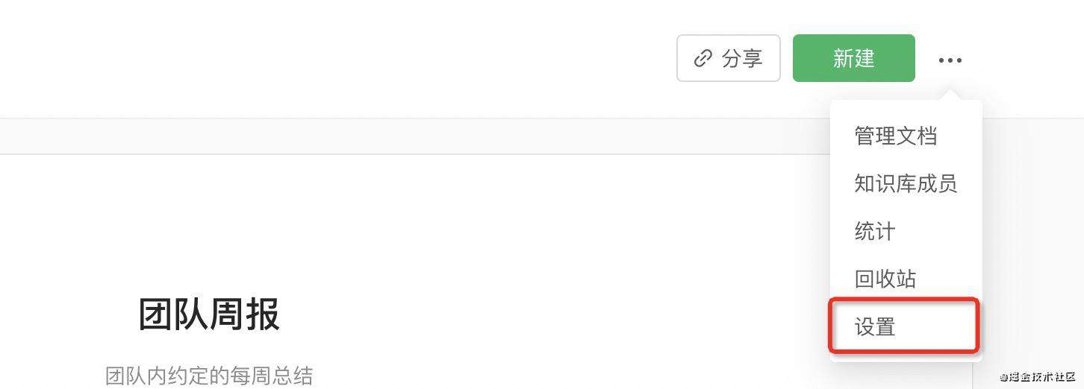This screenshot has width=1084, height=389.
Task: Create a new document with 新建
Action: [x=853, y=58]
